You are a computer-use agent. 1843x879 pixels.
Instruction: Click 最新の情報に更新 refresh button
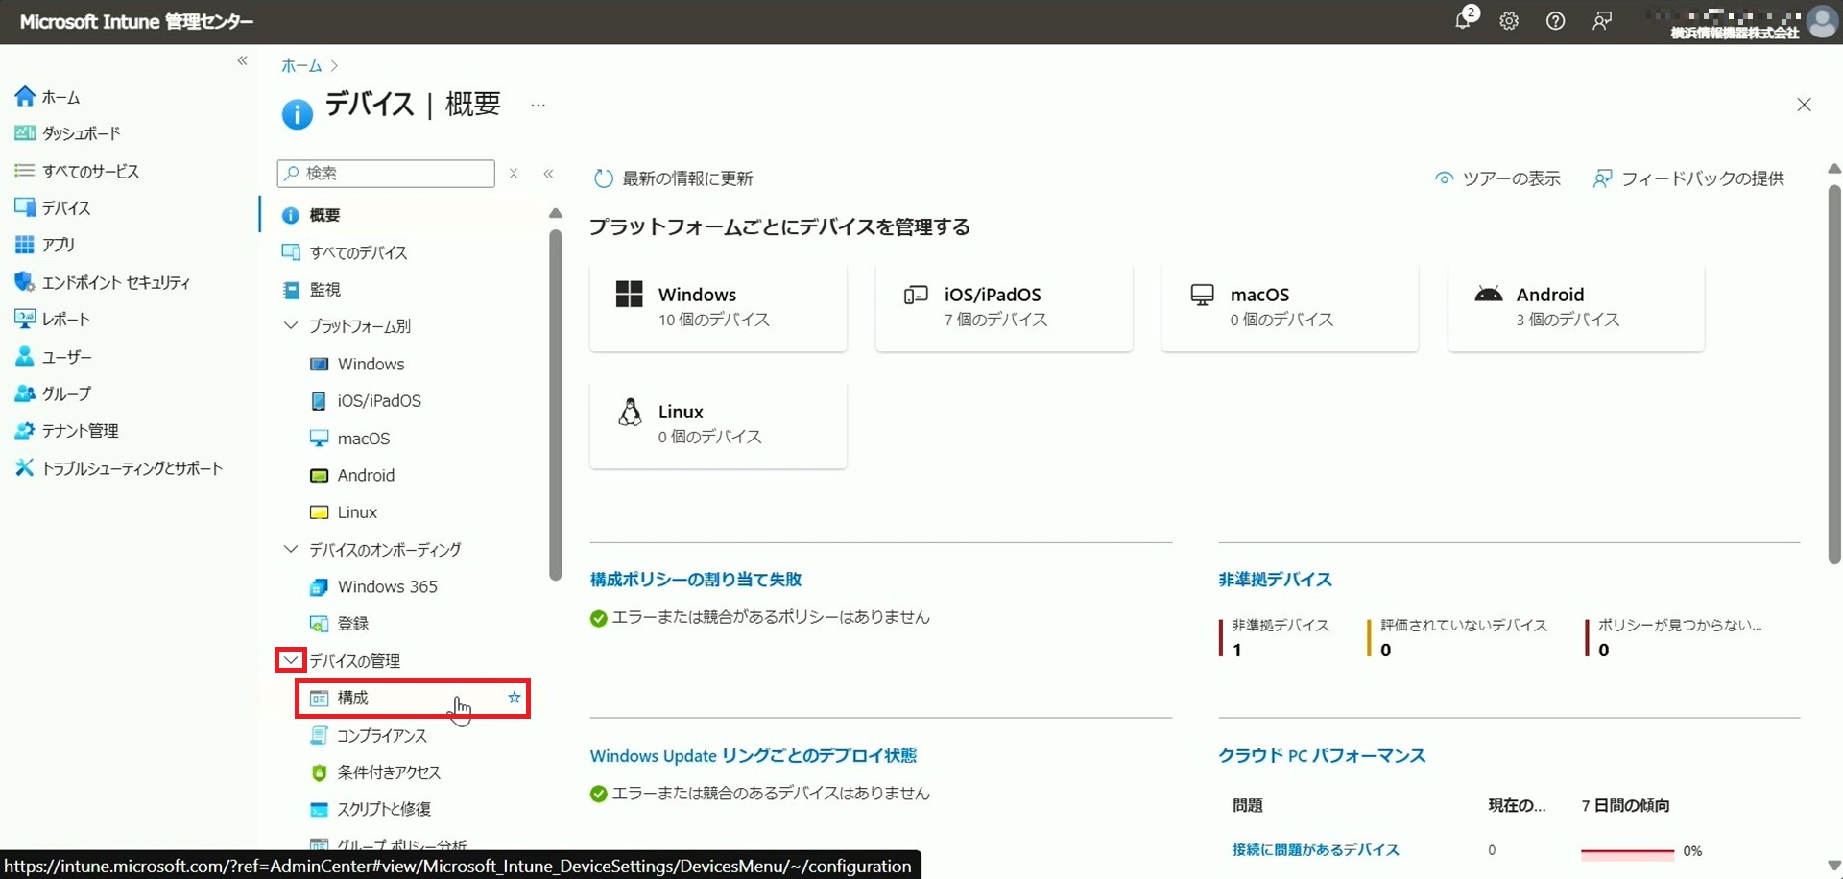(x=674, y=178)
